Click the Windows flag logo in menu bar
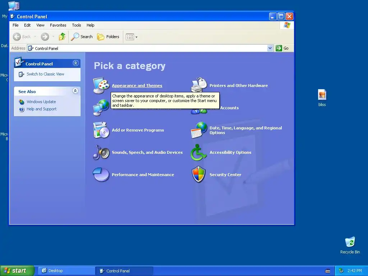The height and width of the screenshot is (276, 368). [287, 25]
